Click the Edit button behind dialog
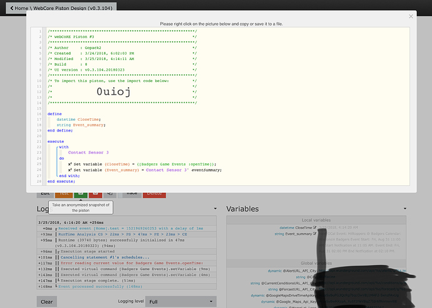The image size is (432, 308). tap(45, 194)
